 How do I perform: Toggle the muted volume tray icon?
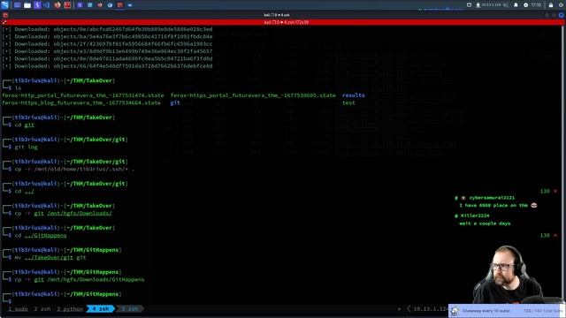506,5
